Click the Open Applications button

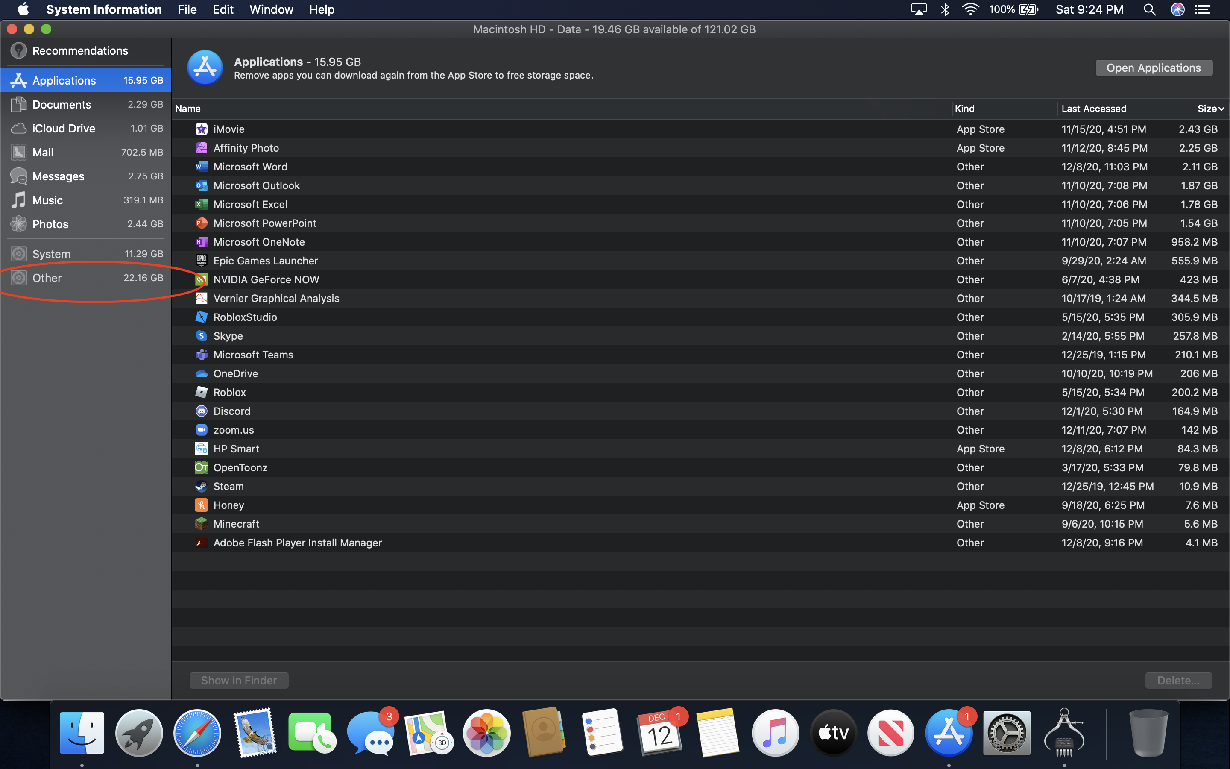point(1153,67)
